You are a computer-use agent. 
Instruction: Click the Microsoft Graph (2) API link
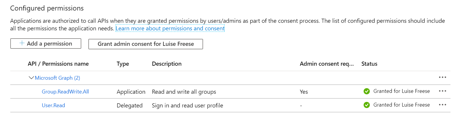pos(57,78)
